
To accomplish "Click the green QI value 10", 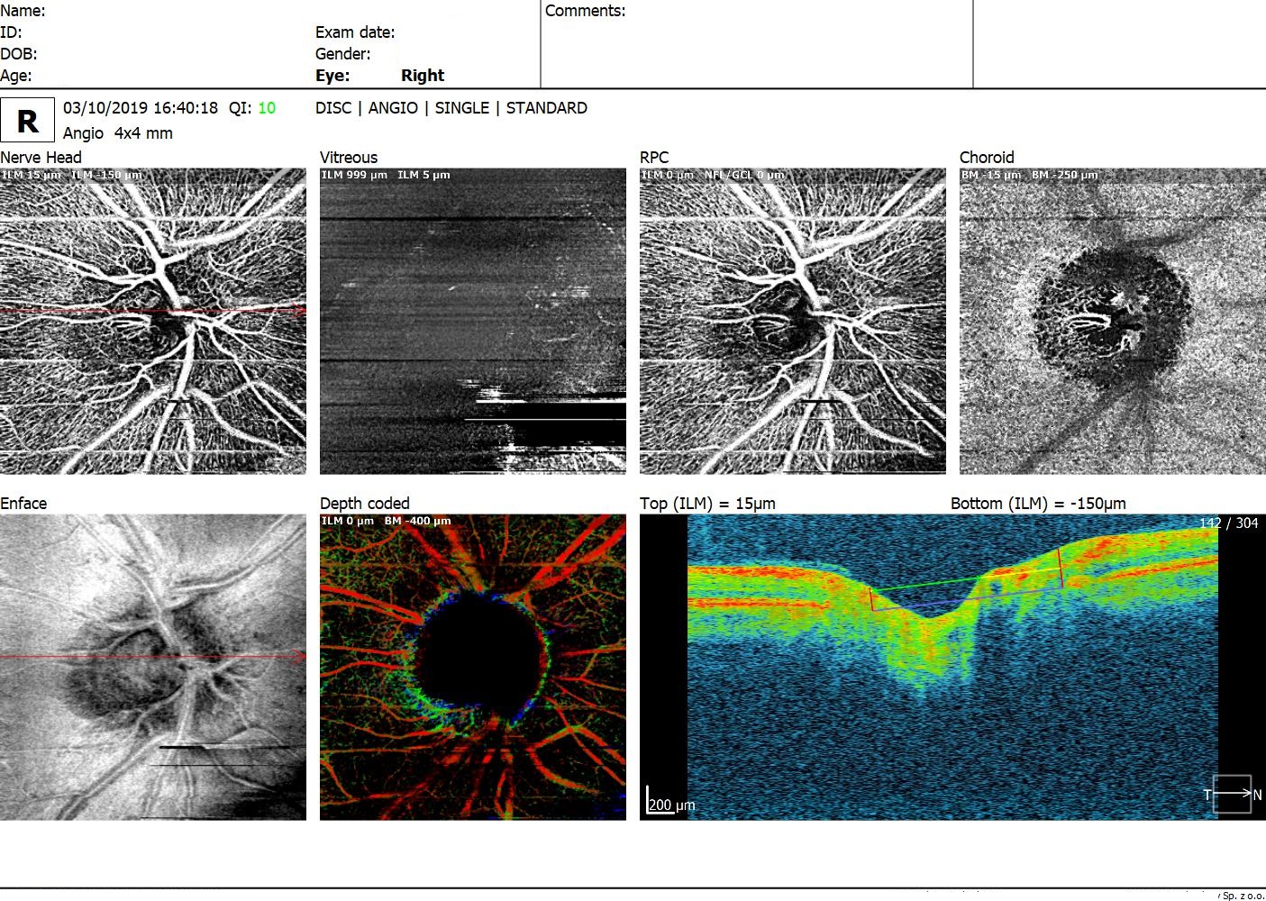I will click(x=267, y=108).
